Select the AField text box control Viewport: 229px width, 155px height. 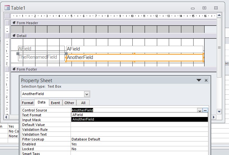[135, 49]
